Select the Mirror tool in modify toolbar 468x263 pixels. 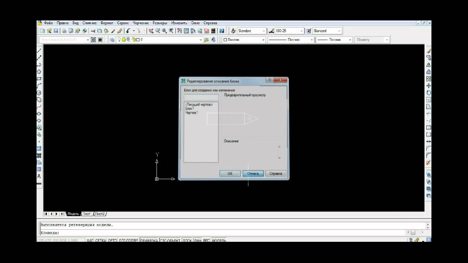coord(429,65)
